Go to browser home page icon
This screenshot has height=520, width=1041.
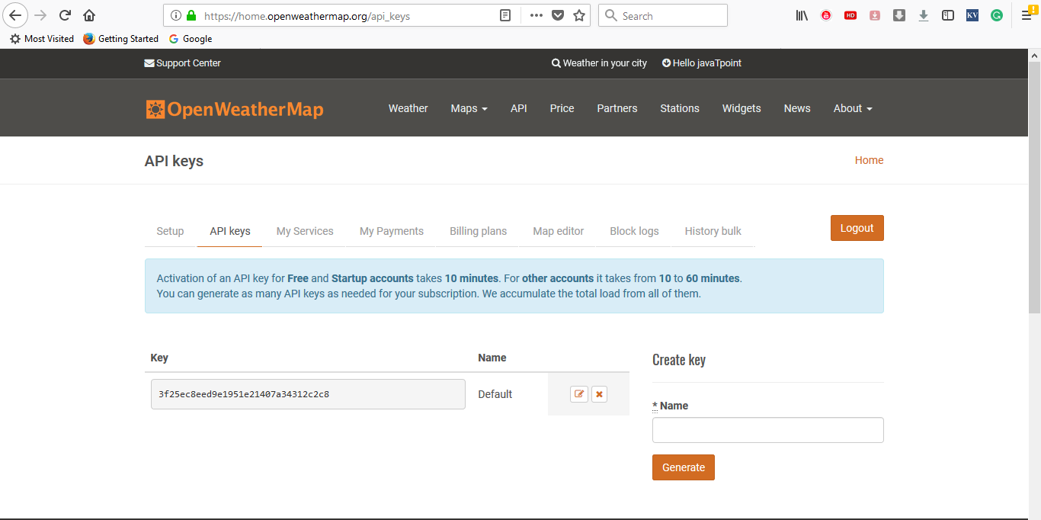(x=89, y=15)
